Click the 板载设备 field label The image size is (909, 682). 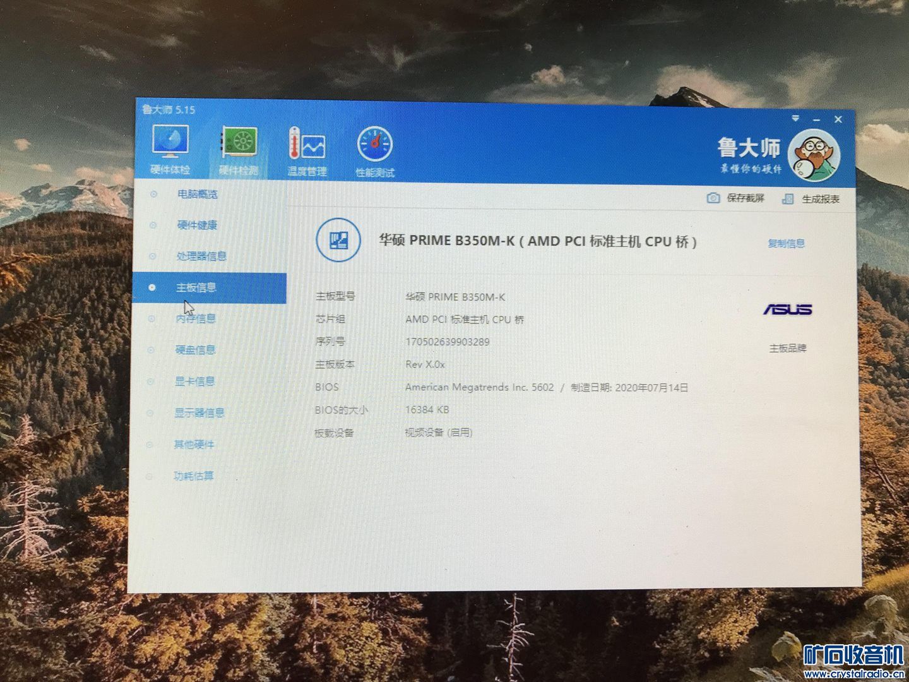pyautogui.click(x=334, y=433)
